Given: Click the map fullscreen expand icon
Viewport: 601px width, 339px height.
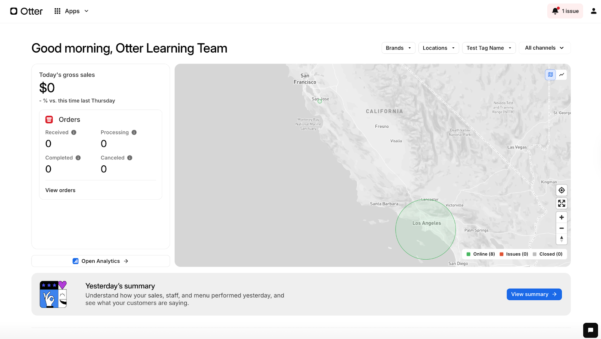Looking at the screenshot, I should coord(562,203).
